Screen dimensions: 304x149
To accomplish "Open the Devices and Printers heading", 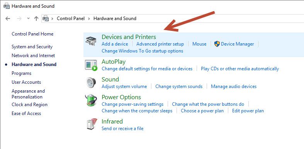I will pos(129,37).
